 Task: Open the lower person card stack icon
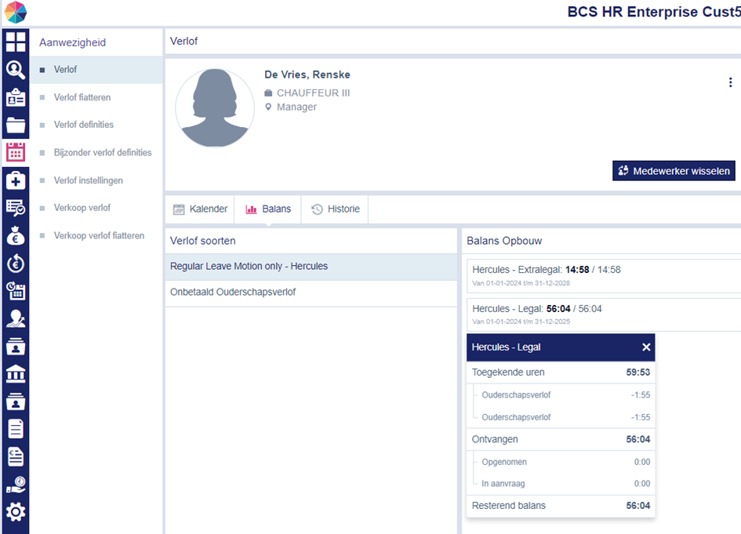[16, 401]
